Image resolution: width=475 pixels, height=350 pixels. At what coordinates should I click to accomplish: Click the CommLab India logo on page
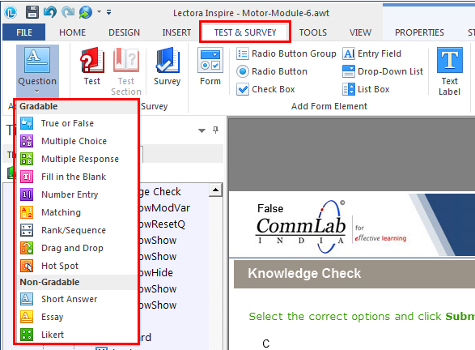[x=331, y=228]
